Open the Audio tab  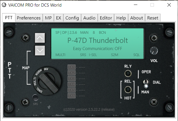(89, 18)
